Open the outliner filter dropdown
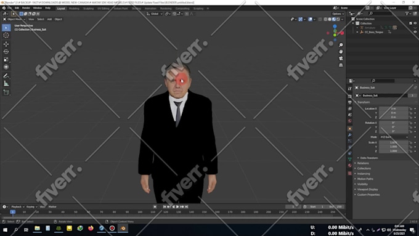419x236 pixels. pos(408,14)
